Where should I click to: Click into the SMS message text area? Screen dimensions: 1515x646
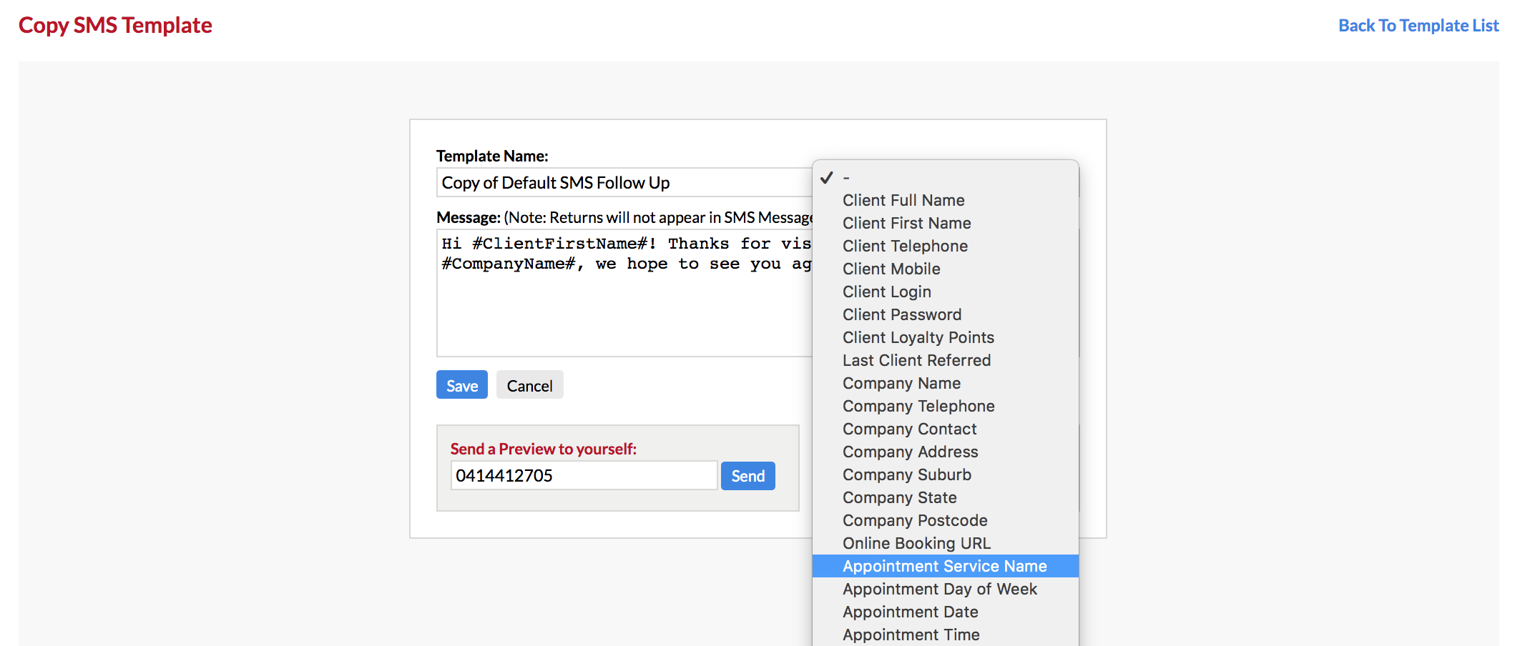[624, 307]
